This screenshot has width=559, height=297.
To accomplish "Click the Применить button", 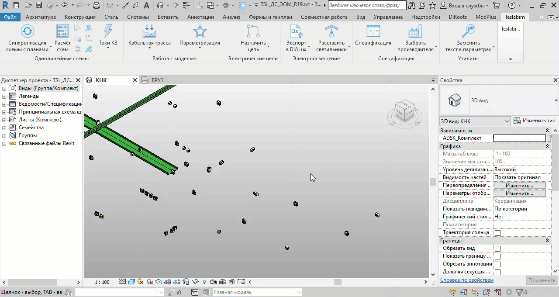I will pyautogui.click(x=542, y=280).
